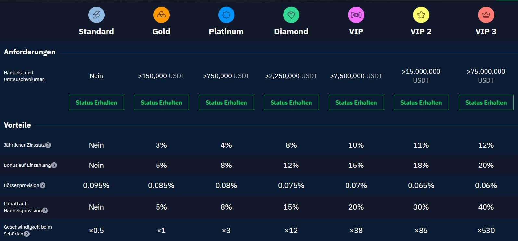The image size is (518, 241).
Task: Show help for Rabatt auf Handelsprovision
Action: pyautogui.click(x=45, y=211)
